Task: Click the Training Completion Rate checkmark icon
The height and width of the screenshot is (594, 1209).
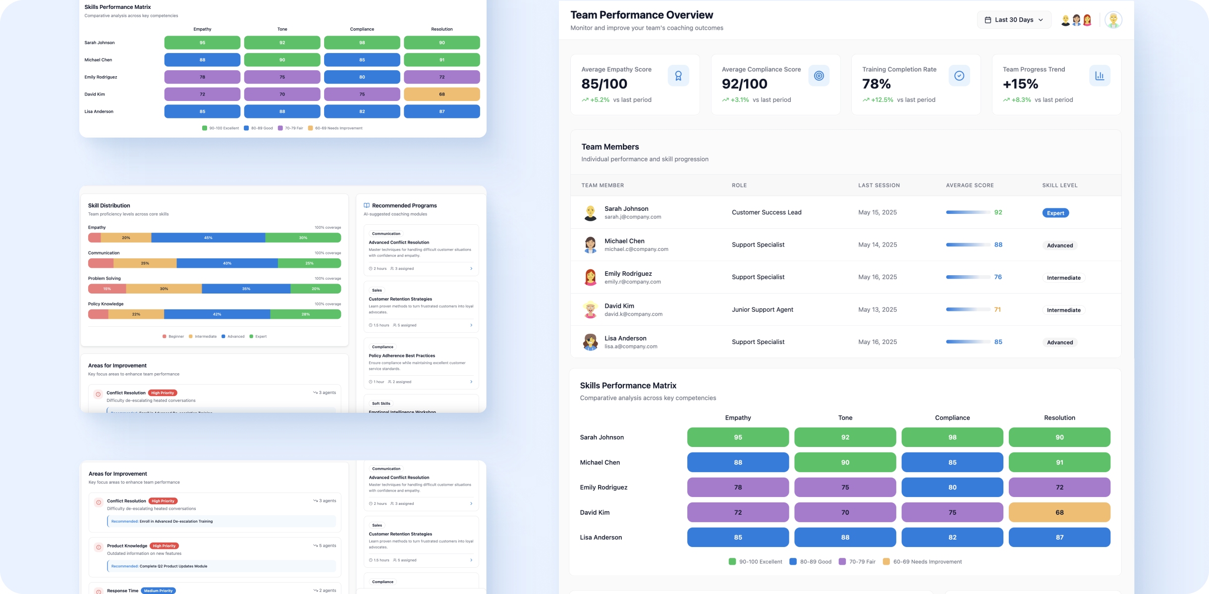Action: (x=959, y=76)
